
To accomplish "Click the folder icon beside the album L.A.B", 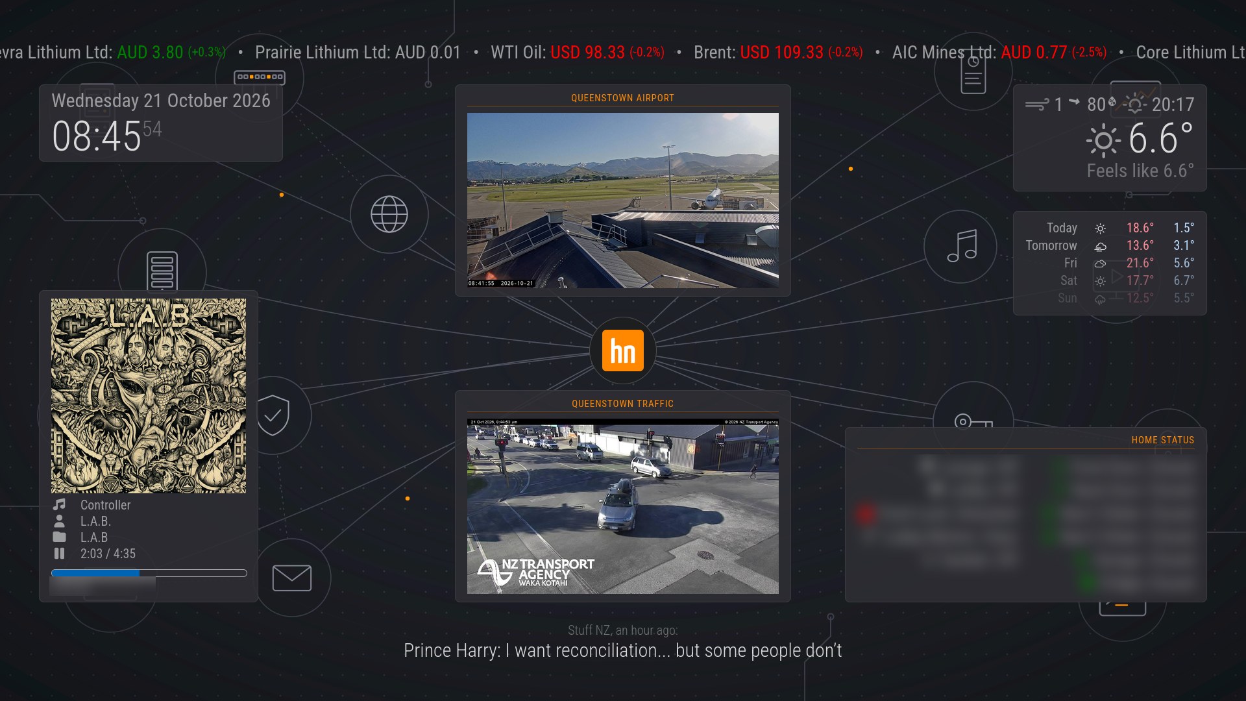I will click(59, 537).
